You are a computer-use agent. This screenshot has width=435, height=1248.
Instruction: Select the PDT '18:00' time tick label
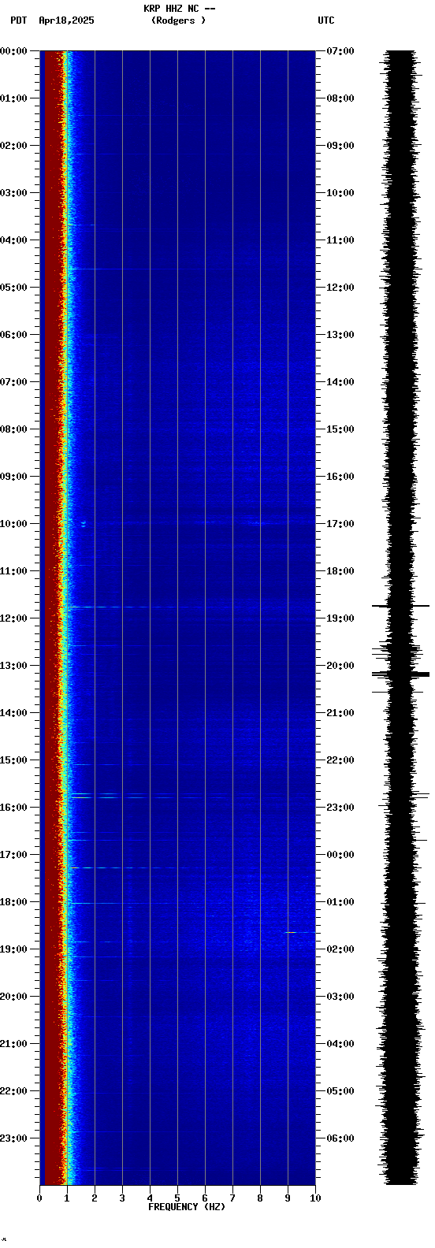tap(14, 902)
